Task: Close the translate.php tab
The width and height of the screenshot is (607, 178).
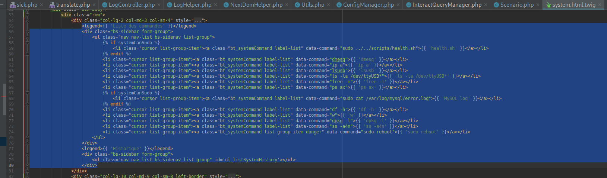Action: tap(94, 5)
